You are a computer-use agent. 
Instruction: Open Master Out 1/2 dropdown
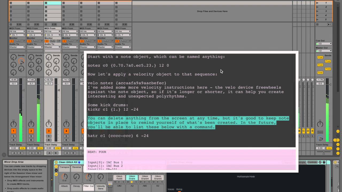(x=324, y=51)
